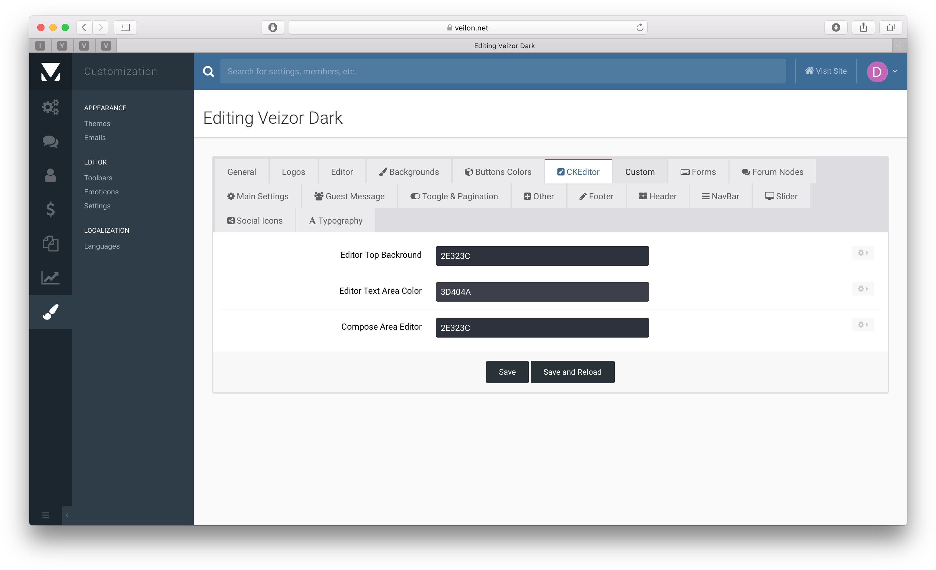Select the Backgrounds tab
The width and height of the screenshot is (936, 570).
(x=408, y=172)
